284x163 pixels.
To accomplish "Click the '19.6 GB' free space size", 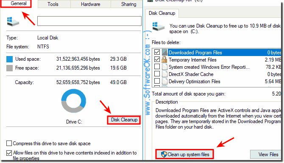I will [118, 68].
